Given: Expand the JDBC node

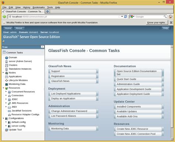Looking at the screenshot, I should click(x=6, y=99).
